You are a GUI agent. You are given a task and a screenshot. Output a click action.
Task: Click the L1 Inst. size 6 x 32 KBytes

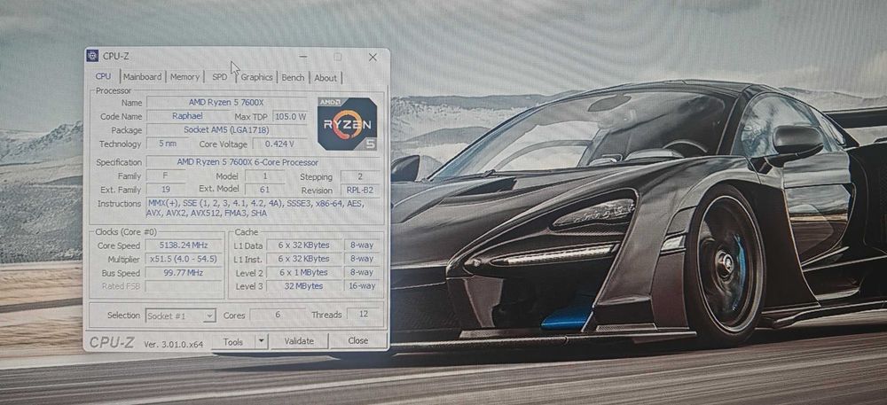304,259
